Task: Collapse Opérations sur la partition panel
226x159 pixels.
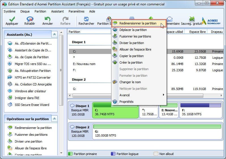Action: click(x=54, y=119)
